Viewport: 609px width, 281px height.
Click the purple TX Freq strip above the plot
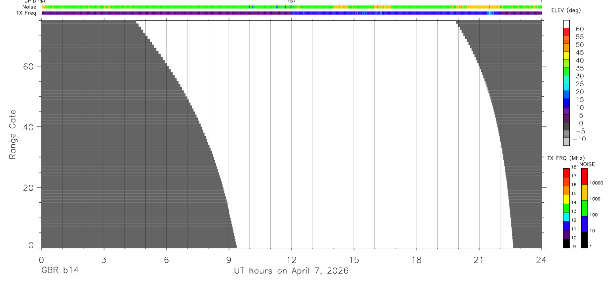(x=292, y=13)
